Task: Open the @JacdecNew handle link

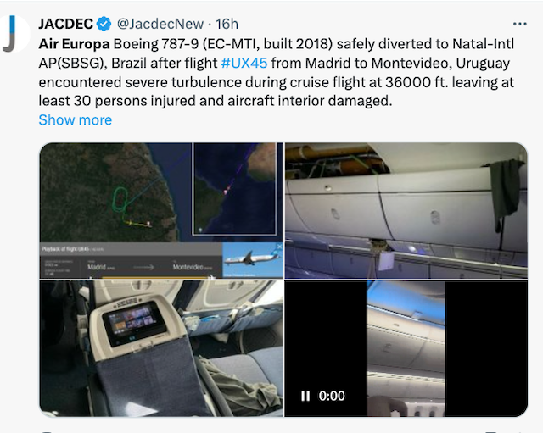Action: pyautogui.click(x=160, y=24)
